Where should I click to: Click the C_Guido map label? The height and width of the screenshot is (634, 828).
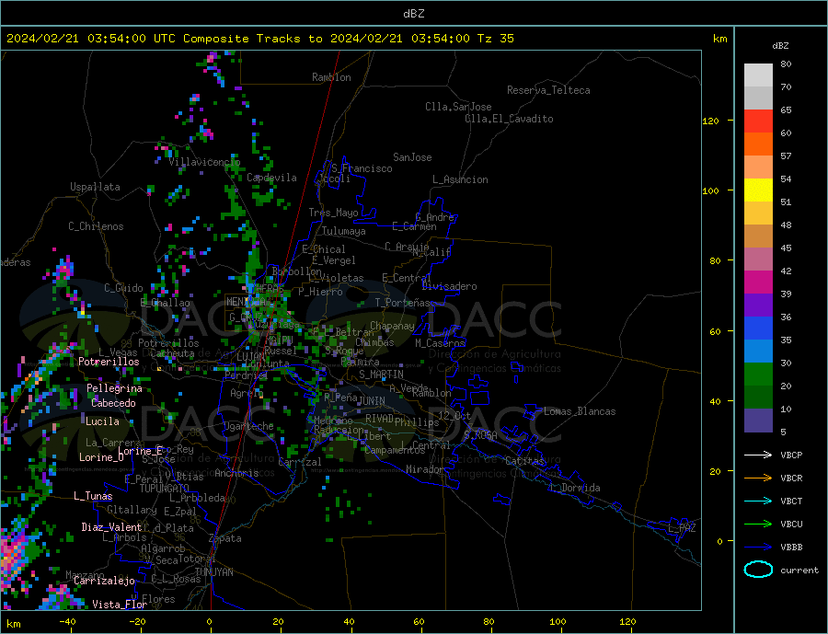[123, 288]
